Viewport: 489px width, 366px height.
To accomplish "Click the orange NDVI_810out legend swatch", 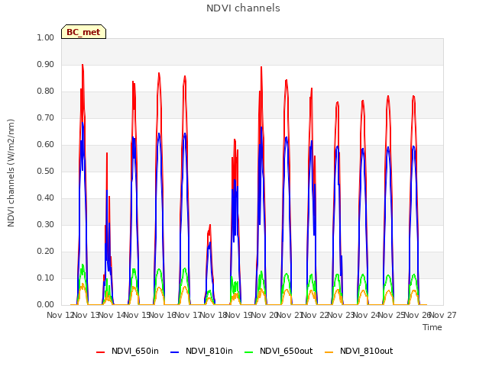I will coord(329,352).
